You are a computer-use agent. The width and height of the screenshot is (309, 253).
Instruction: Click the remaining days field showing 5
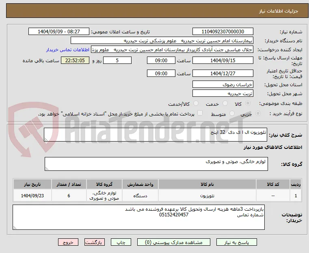117,60
